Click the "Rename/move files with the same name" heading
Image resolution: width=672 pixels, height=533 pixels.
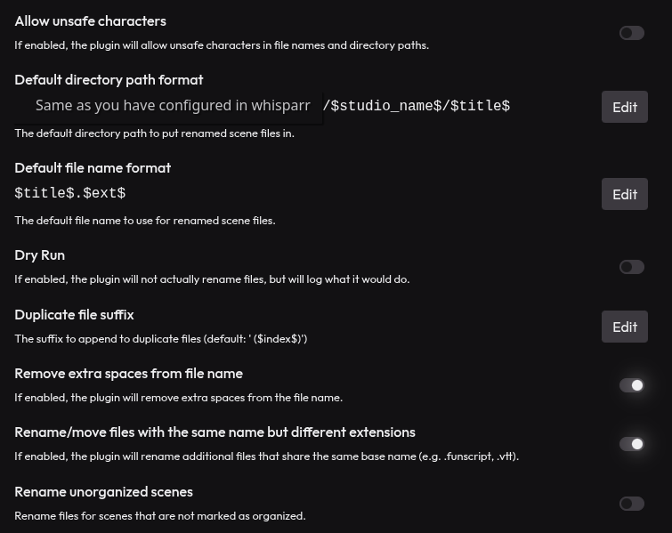(215, 432)
